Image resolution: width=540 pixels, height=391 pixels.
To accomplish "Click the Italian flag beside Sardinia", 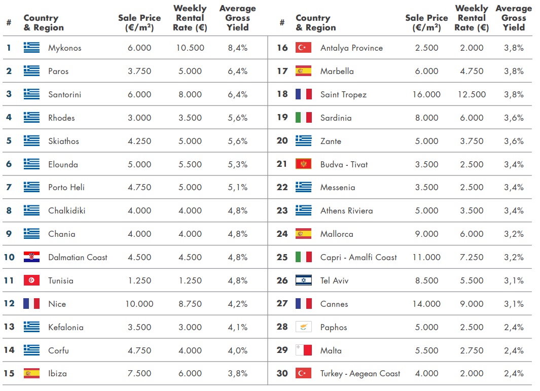I will (303, 118).
